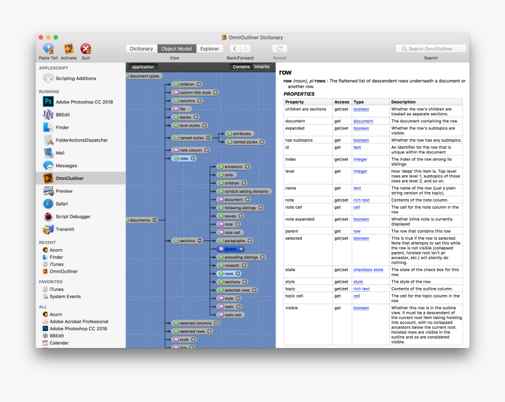Open Calendar in the All list

coord(59,343)
